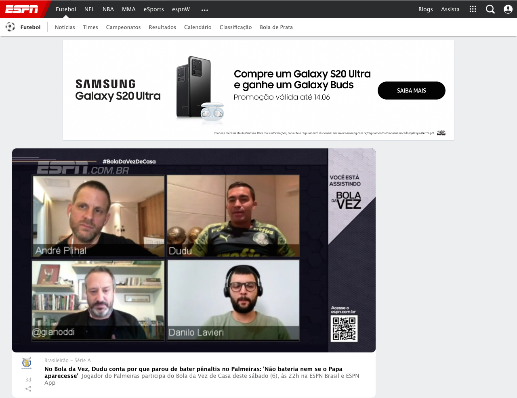Image resolution: width=517 pixels, height=398 pixels.
Task: Click the 3d timestamp of the article
Action: pyautogui.click(x=28, y=379)
